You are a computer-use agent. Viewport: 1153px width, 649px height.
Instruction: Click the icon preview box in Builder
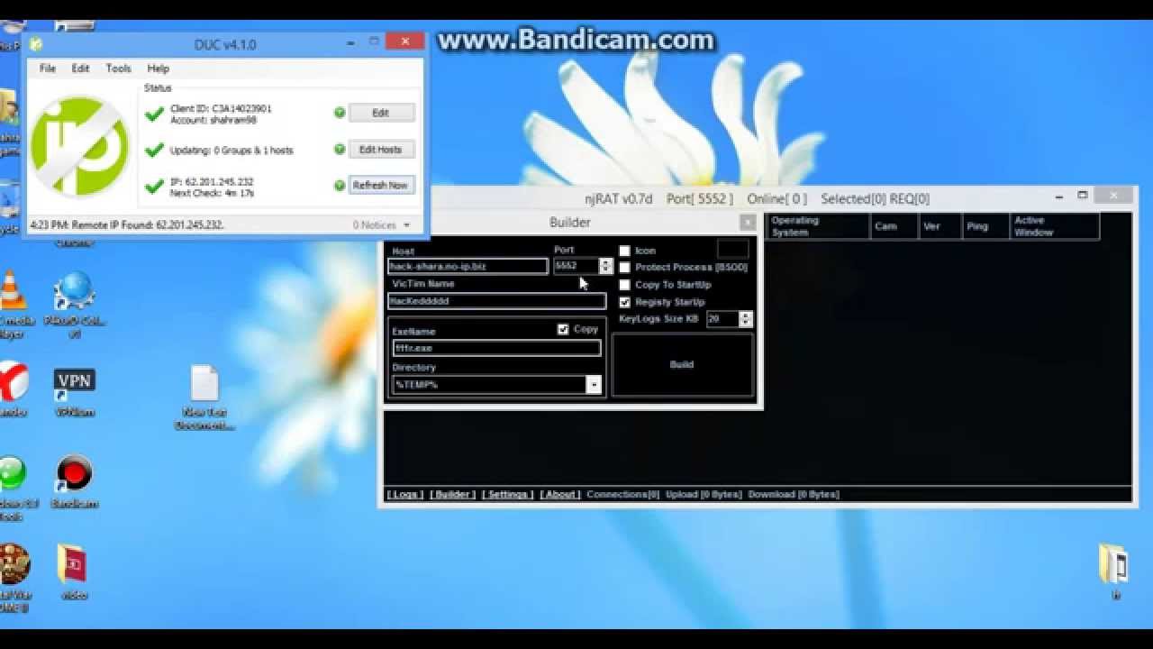[x=732, y=249]
